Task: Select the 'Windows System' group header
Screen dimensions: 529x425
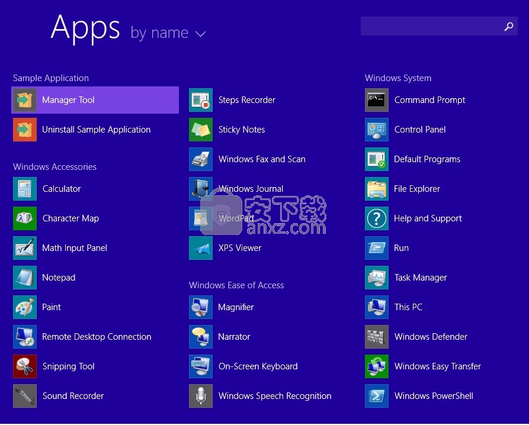Action: [x=398, y=78]
